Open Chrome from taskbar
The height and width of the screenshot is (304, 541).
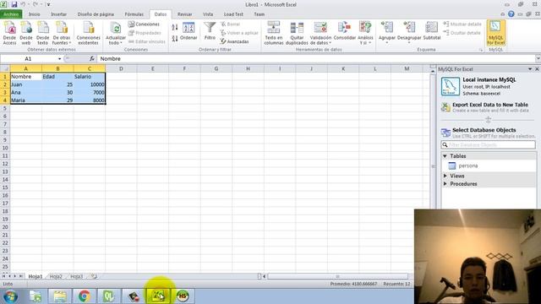click(84, 296)
